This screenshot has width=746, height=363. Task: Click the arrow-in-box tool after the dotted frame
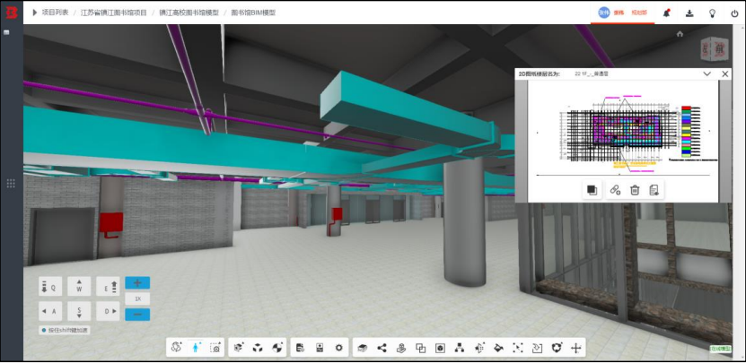[537, 348]
